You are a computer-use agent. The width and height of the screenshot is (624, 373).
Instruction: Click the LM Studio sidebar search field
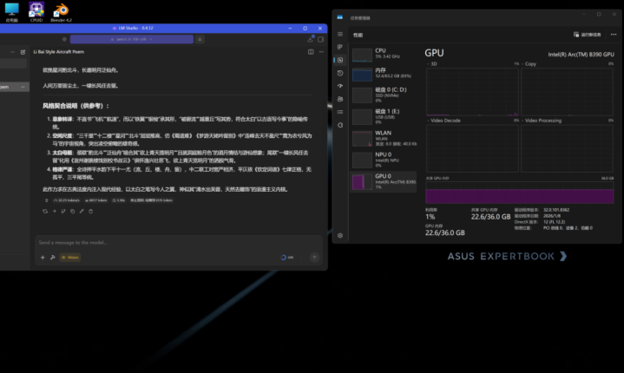[x=13, y=63]
